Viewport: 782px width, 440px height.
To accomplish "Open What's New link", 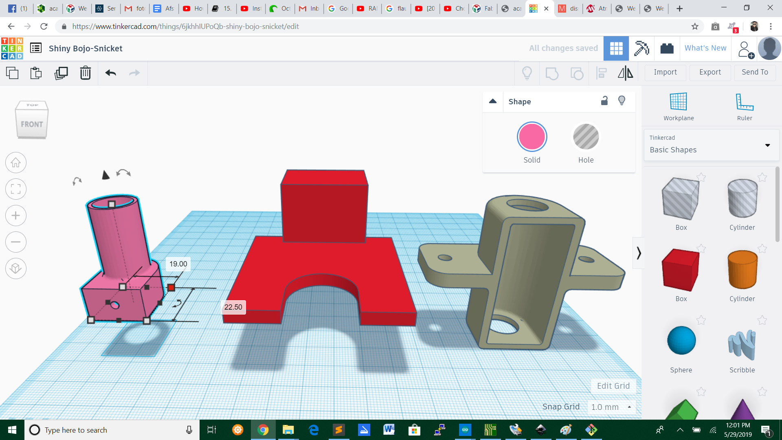I will click(705, 48).
